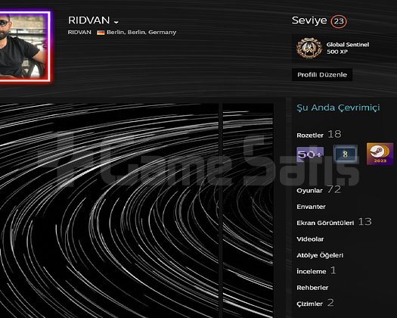Viewport: 397px width, 318px height.
Task: Click the level 23 circle badge
Action: point(339,21)
